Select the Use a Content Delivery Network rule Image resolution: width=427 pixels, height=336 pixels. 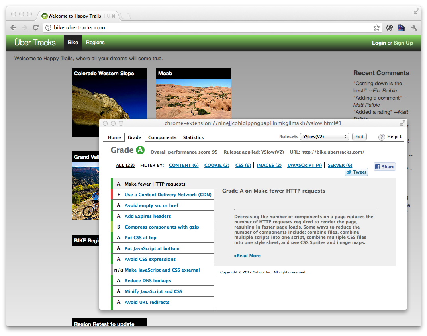tap(168, 195)
